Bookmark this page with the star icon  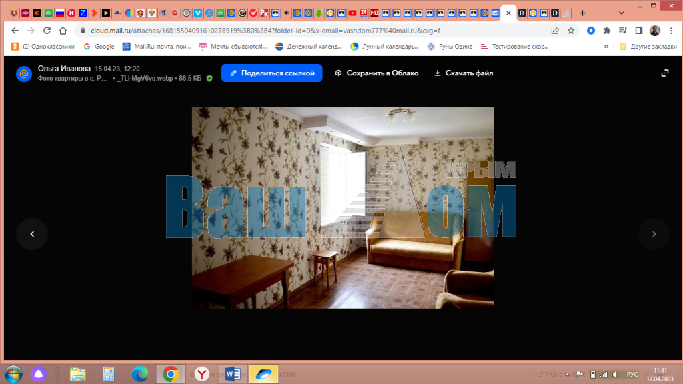(571, 31)
